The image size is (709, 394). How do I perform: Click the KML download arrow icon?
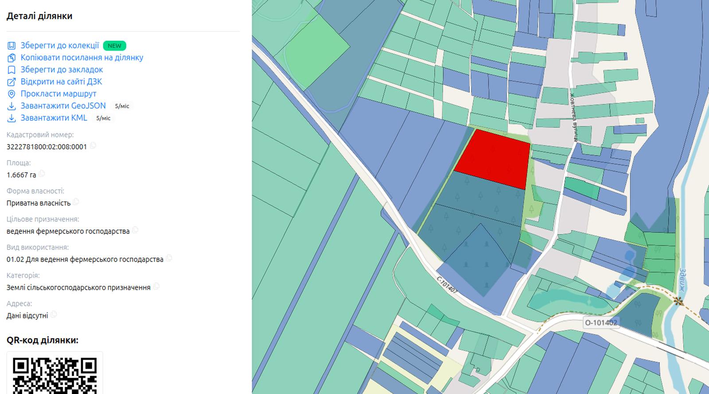[12, 118]
